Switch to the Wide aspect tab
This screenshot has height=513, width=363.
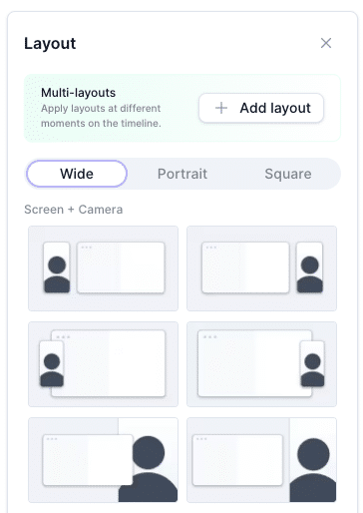point(77,174)
